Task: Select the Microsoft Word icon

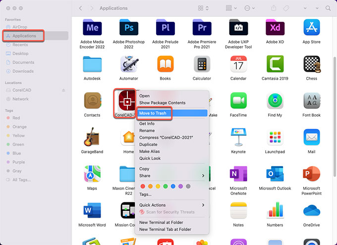Action: click(x=92, y=210)
